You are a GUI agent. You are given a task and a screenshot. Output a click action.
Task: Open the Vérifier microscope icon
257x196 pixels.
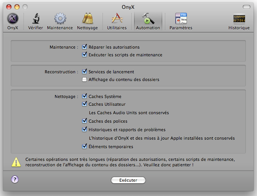coord(35,19)
